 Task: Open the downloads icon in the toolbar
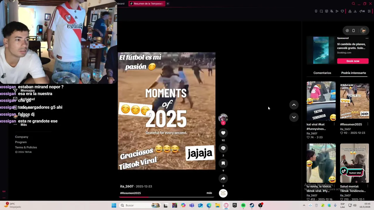coord(355,11)
